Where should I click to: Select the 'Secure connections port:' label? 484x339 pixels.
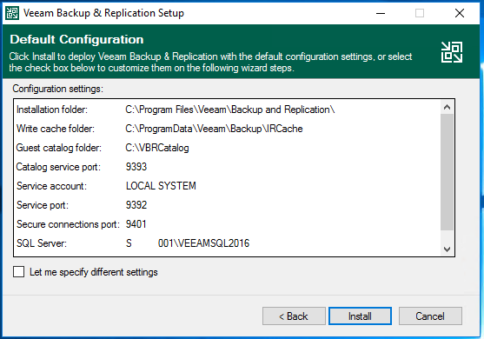pyautogui.click(x=68, y=224)
